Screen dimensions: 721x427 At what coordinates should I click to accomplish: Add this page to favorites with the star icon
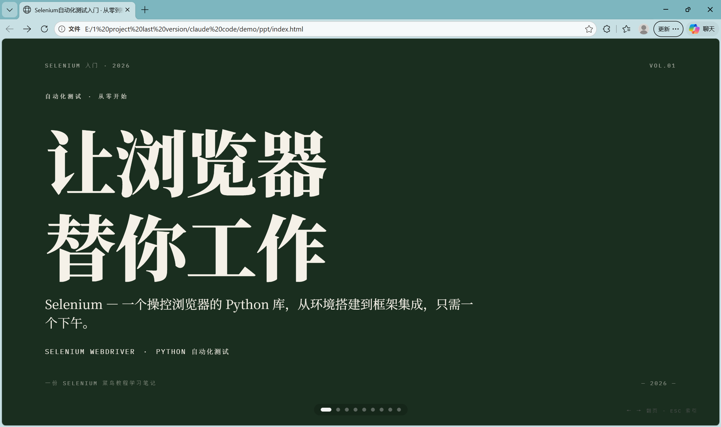pyautogui.click(x=589, y=29)
